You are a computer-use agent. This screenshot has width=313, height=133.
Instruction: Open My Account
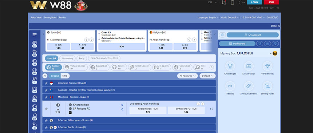[x=253, y=35]
